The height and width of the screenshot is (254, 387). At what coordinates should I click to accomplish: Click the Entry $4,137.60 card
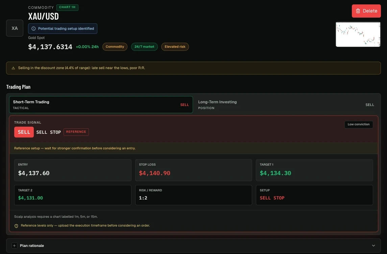[x=73, y=170]
